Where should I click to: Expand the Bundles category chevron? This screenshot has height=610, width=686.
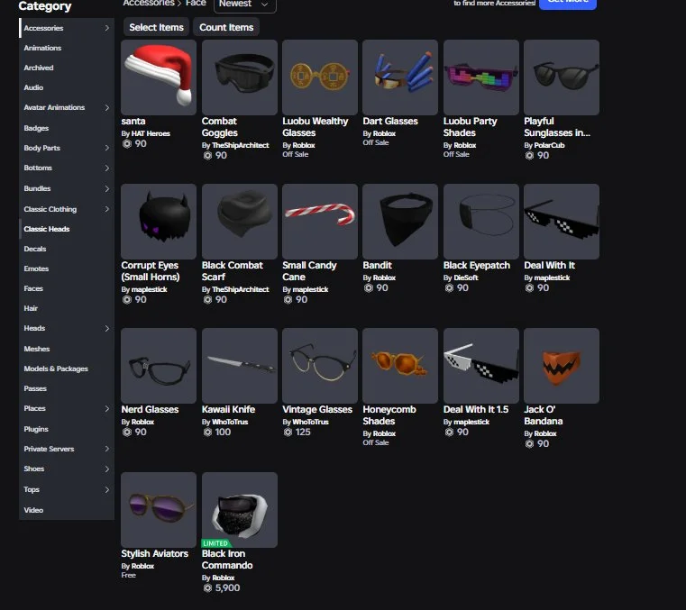[106, 188]
